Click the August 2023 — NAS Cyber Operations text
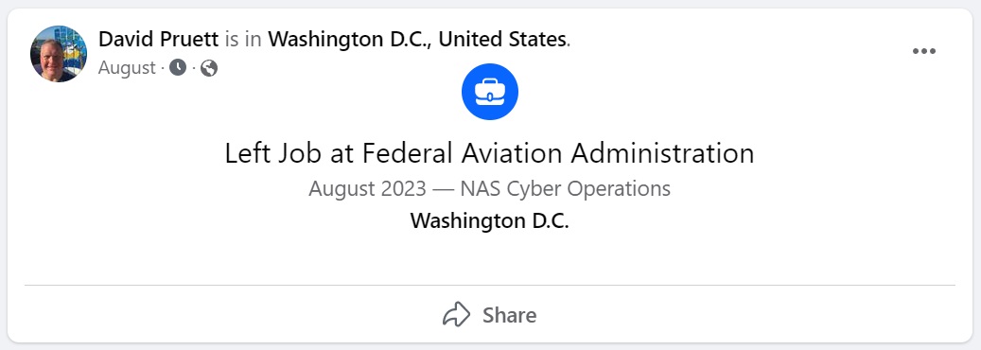The image size is (981, 350). (x=490, y=188)
